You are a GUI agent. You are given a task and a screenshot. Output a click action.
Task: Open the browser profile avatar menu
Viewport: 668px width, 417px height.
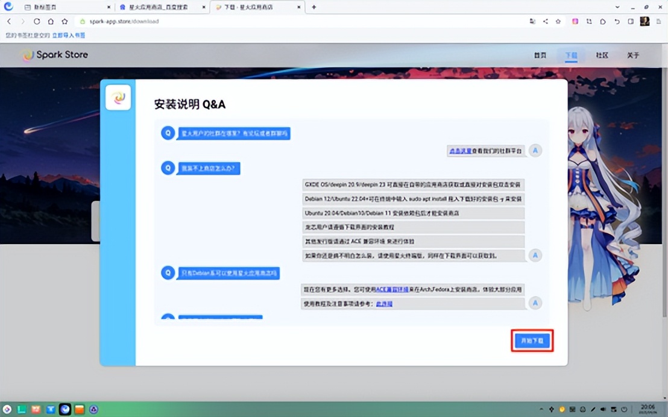coord(644,20)
